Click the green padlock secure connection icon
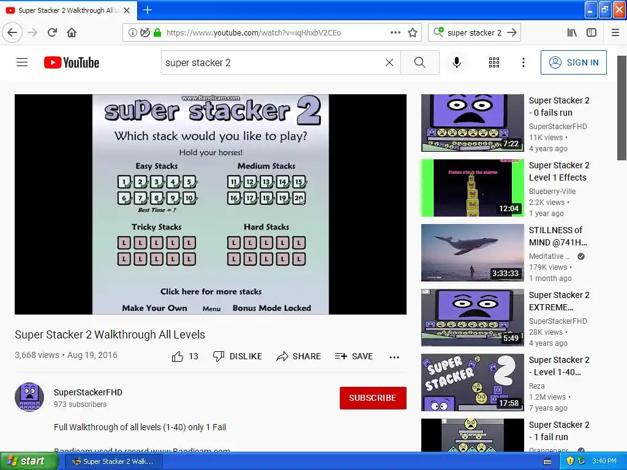627x470 pixels. (157, 33)
